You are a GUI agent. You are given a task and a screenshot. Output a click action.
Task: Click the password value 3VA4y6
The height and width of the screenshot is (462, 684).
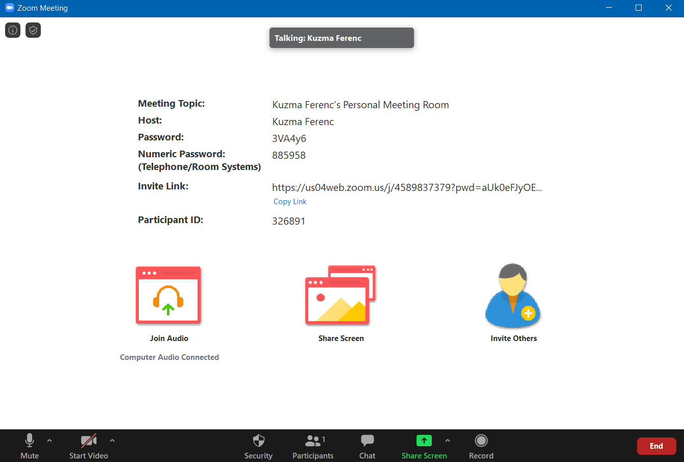point(289,138)
